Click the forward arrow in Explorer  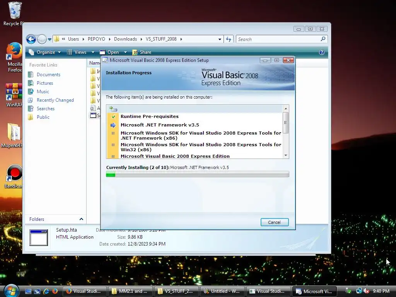[42, 39]
